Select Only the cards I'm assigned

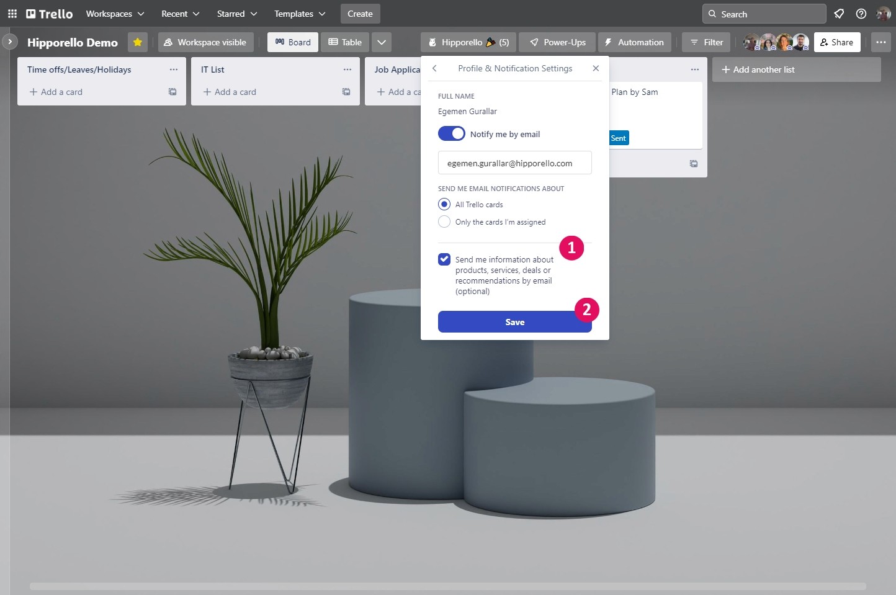click(444, 221)
